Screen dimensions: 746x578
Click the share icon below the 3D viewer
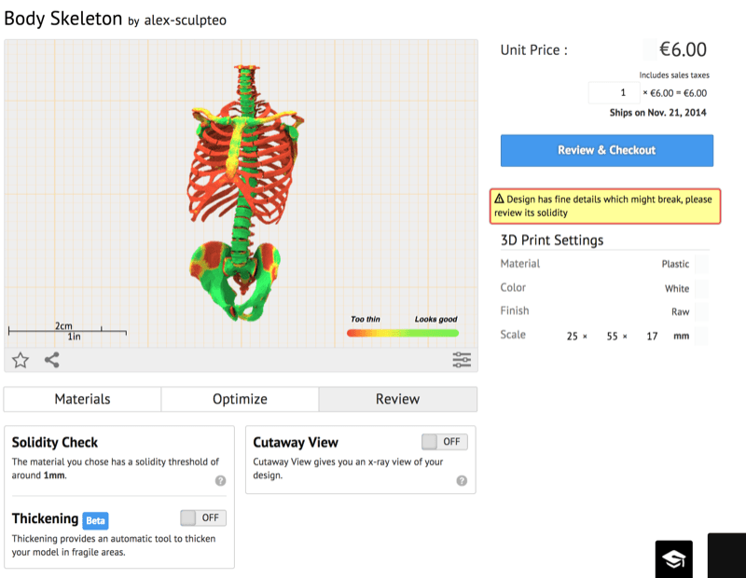[52, 360]
